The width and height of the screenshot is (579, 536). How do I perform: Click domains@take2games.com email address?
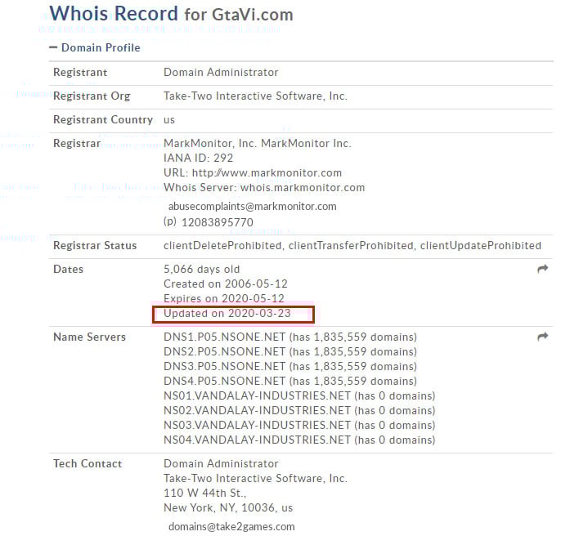click(231, 526)
